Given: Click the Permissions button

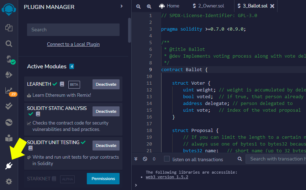Looking at the screenshot, I should coord(103,179).
